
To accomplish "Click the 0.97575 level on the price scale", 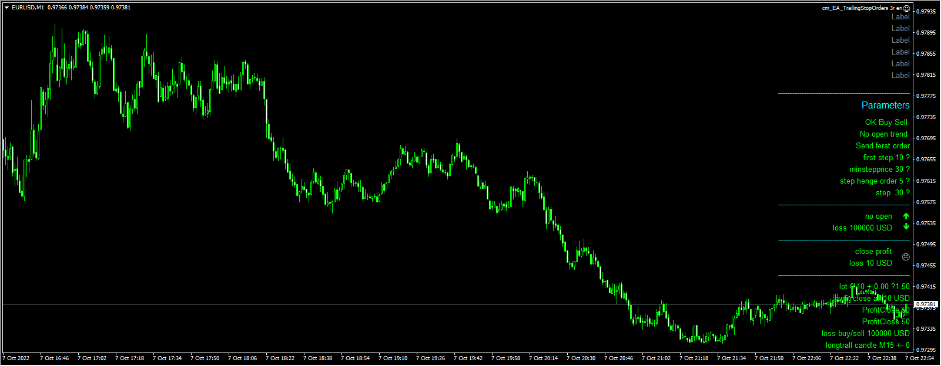I will point(926,202).
